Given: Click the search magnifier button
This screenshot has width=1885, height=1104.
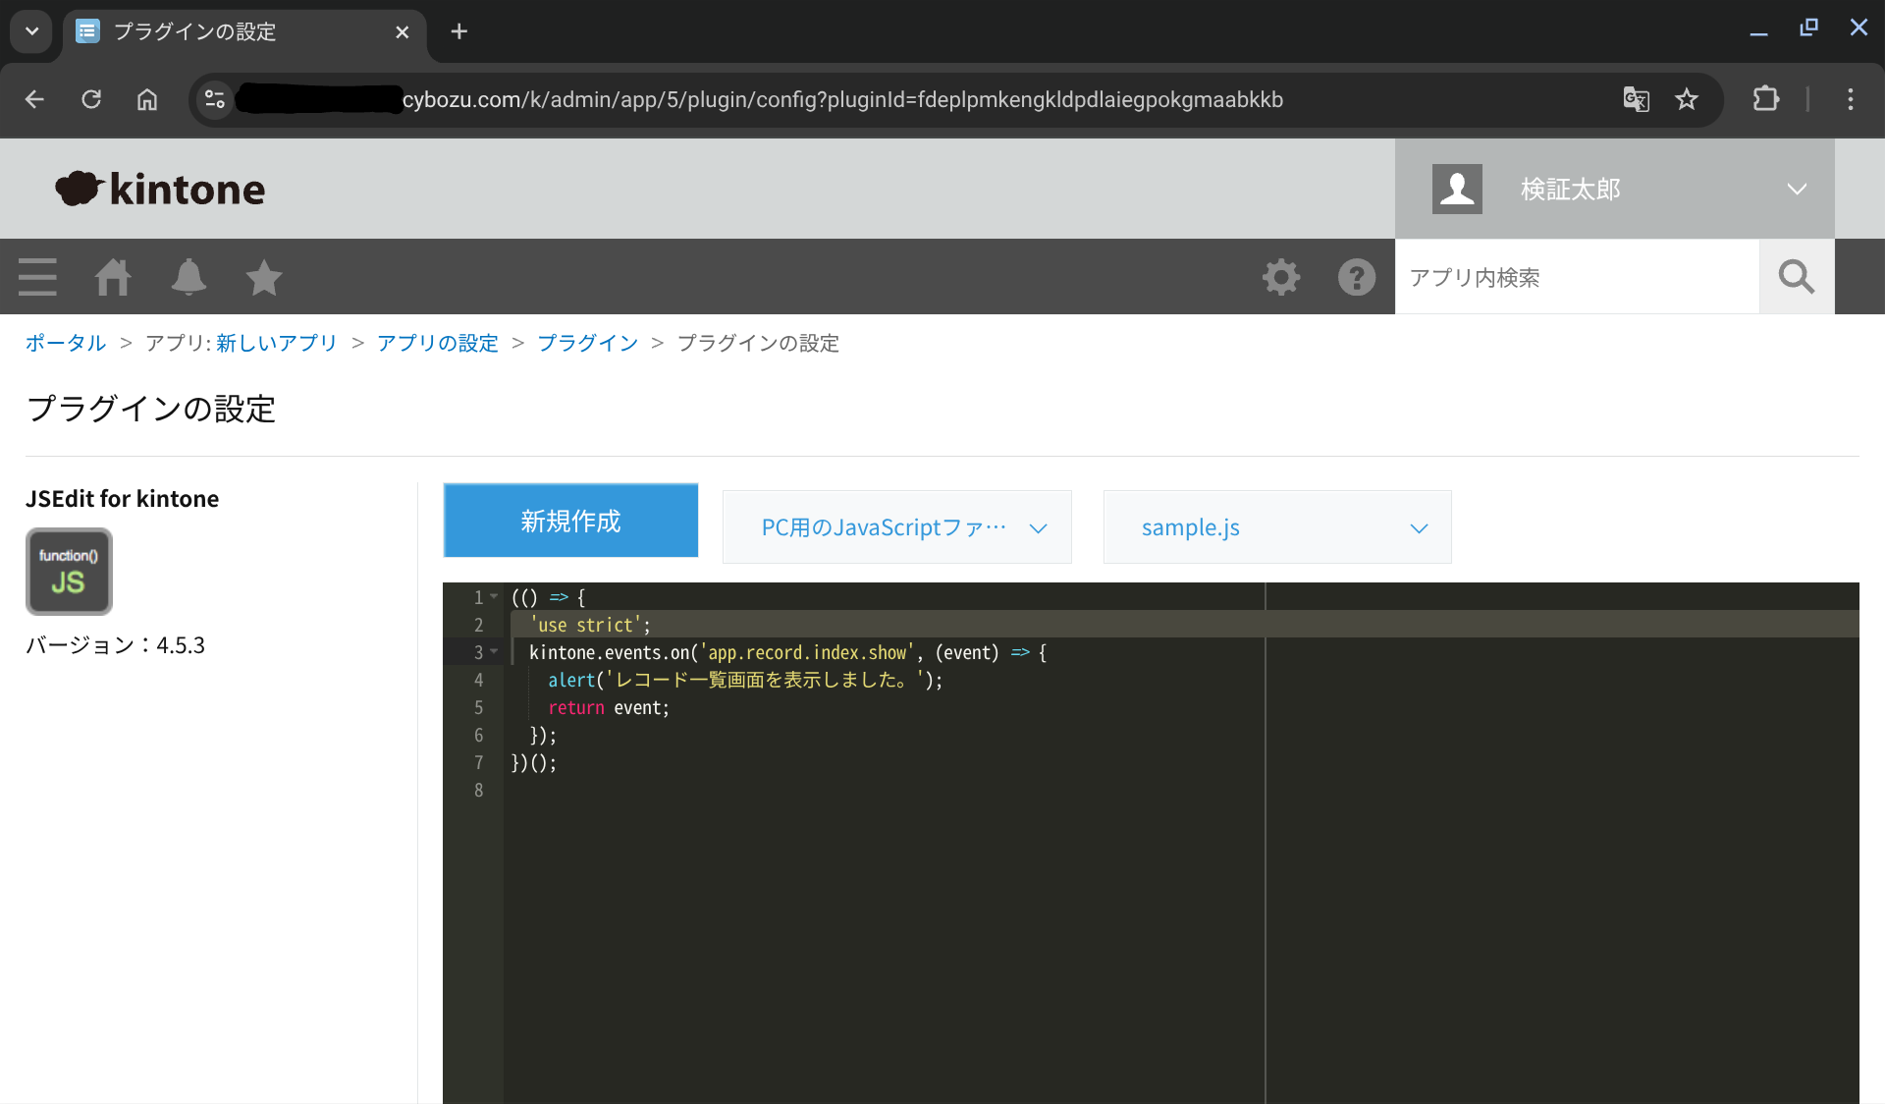Looking at the screenshot, I should [1796, 277].
